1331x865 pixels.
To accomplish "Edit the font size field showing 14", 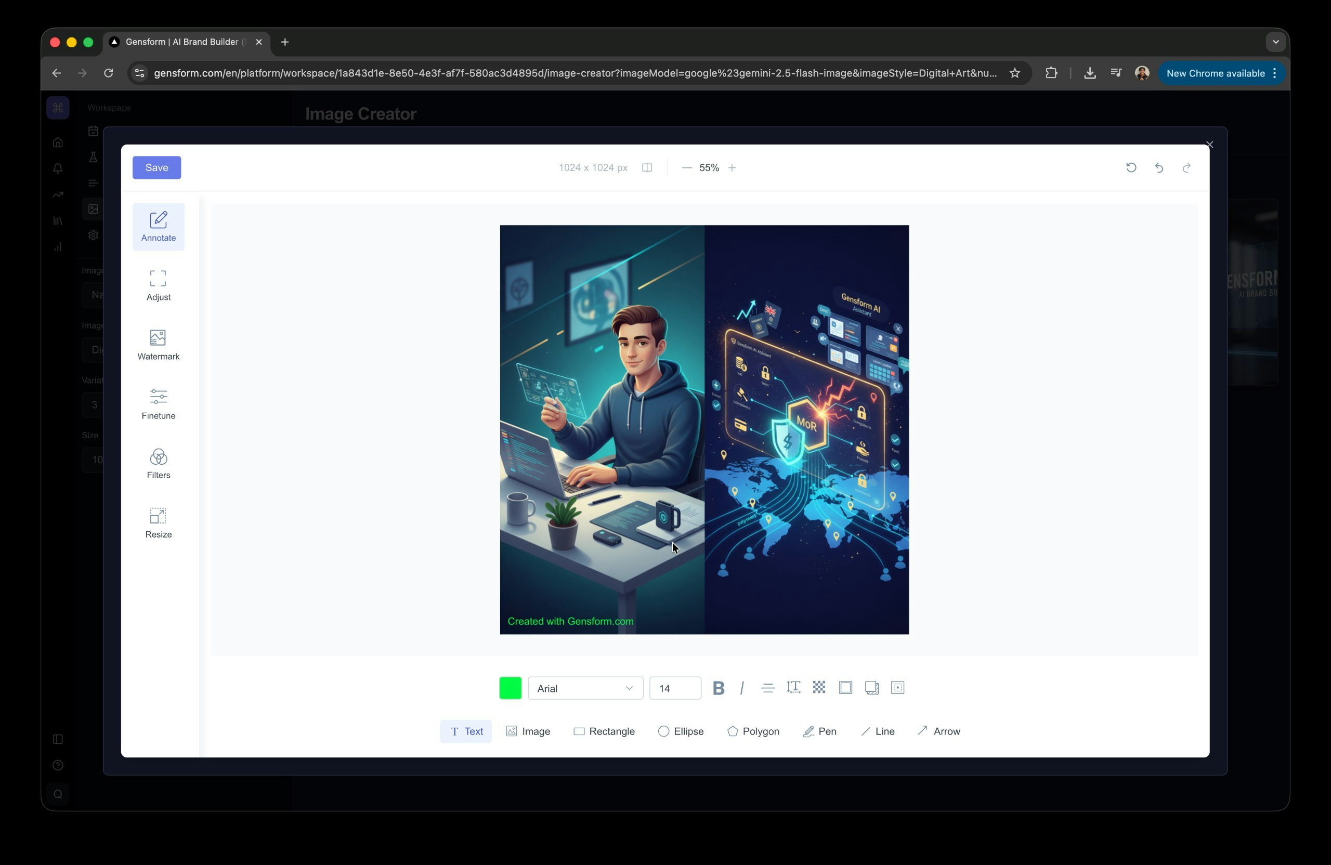I will click(675, 688).
